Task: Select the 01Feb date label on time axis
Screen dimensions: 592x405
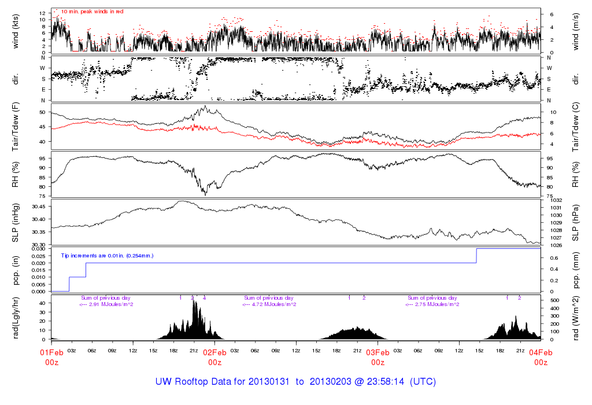Action: (51, 353)
